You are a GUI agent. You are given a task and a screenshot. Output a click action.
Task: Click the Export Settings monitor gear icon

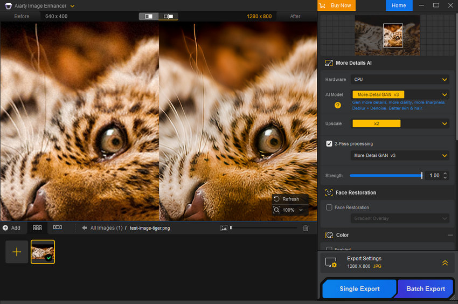(331, 262)
